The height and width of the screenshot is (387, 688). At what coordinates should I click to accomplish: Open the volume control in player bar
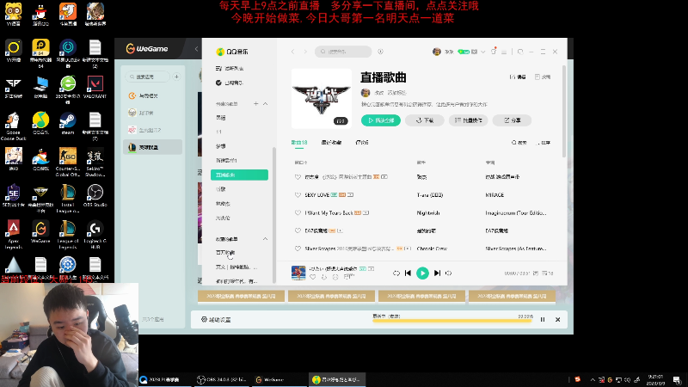coord(448,273)
